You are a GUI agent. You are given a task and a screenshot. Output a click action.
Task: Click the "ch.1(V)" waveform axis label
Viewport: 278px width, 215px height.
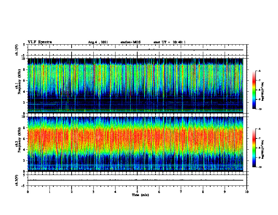tap(16, 50)
